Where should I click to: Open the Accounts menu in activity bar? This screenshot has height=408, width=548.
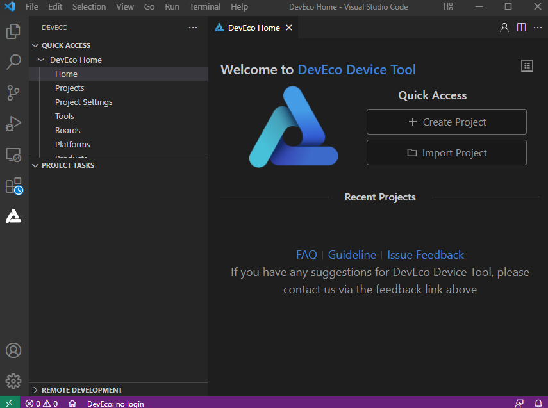[13, 350]
